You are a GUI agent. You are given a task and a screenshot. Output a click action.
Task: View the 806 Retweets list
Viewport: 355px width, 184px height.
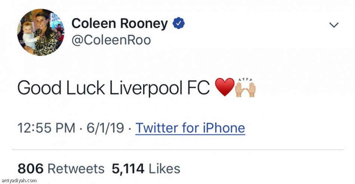click(x=61, y=169)
